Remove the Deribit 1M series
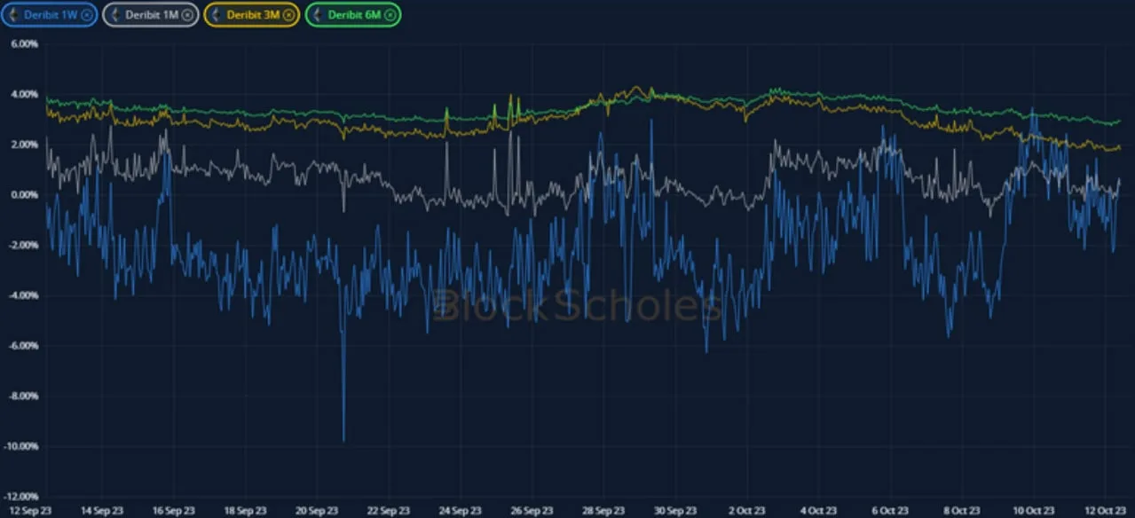This screenshot has width=1135, height=518. click(188, 15)
